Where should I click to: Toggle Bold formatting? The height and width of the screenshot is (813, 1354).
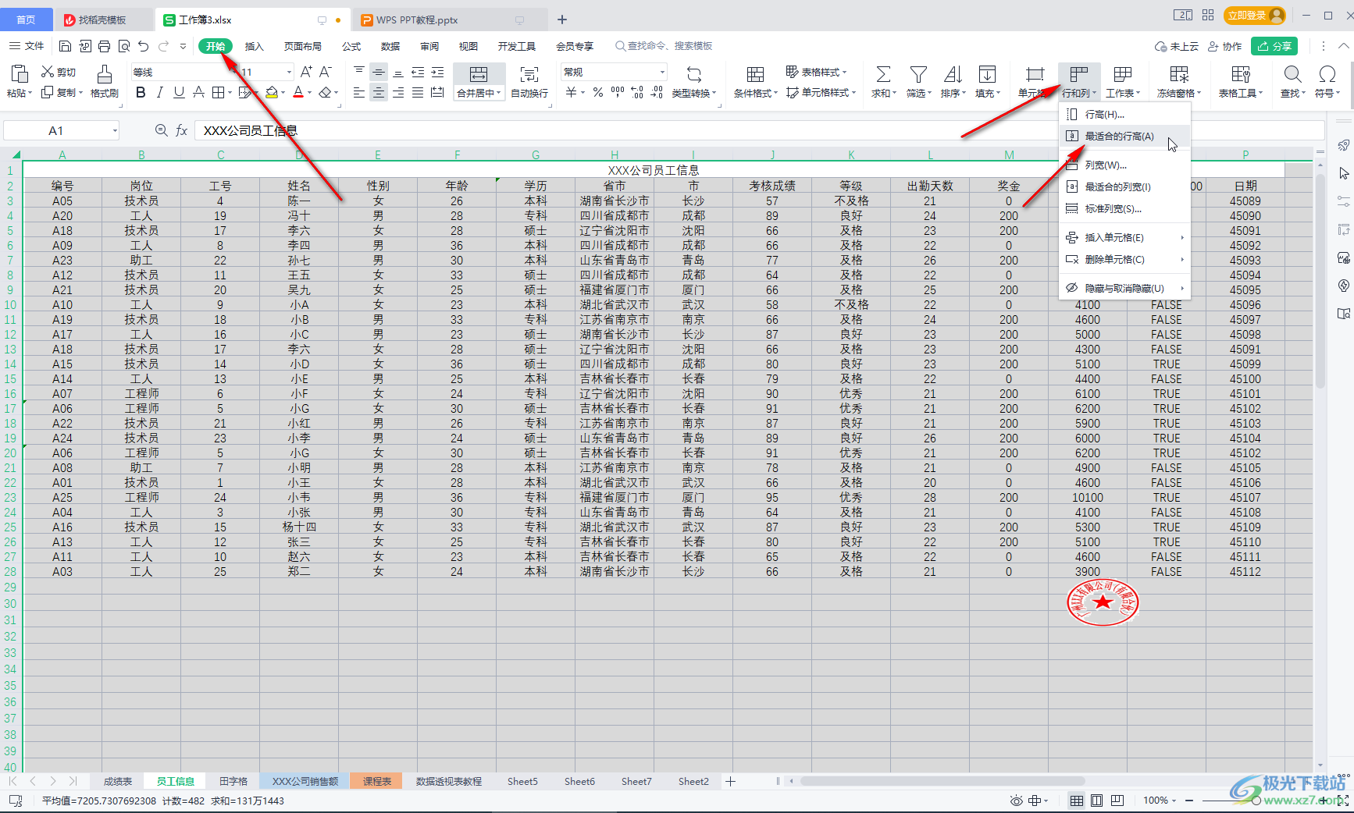coord(141,93)
